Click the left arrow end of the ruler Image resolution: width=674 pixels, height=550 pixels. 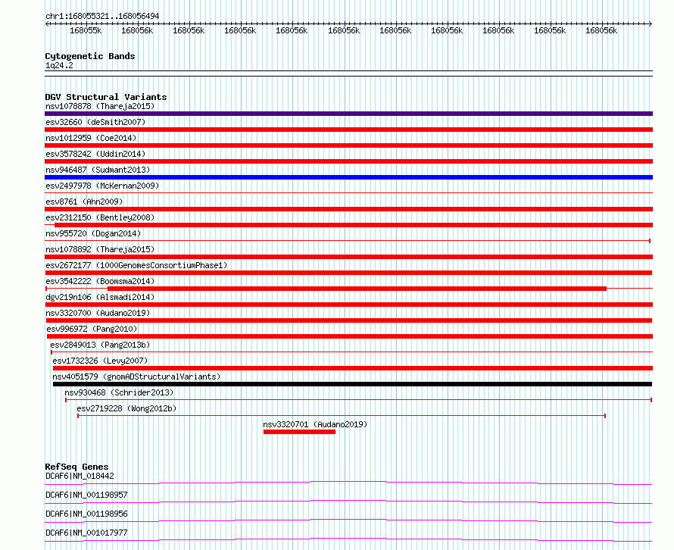click(47, 24)
